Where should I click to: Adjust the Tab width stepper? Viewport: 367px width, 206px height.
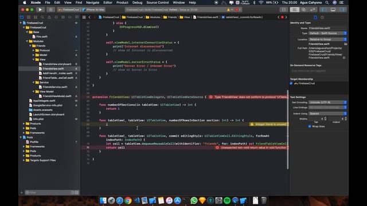click(325, 119)
